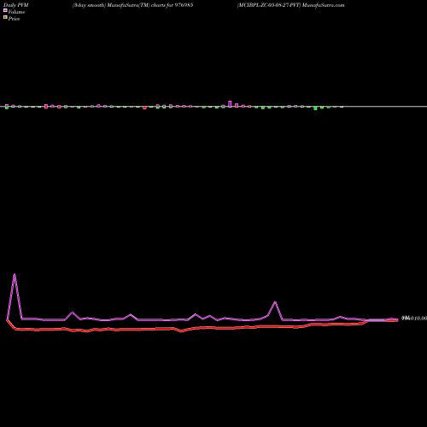Viewport: 427px width, 427px height.
Task: Click the '(MCIBPL-ZC-05-08-27-PVT) MunafaSutra.com' text
Action: 291,5
